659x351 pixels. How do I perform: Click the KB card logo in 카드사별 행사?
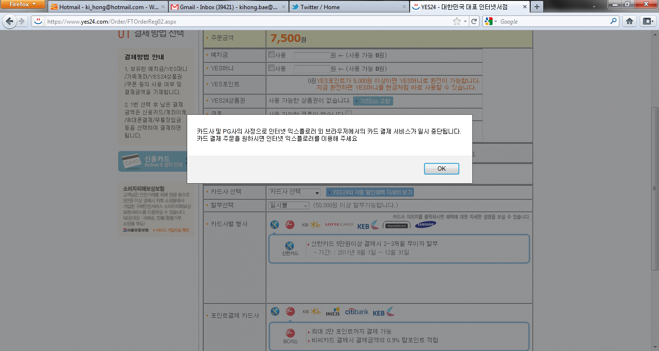[x=311, y=224]
